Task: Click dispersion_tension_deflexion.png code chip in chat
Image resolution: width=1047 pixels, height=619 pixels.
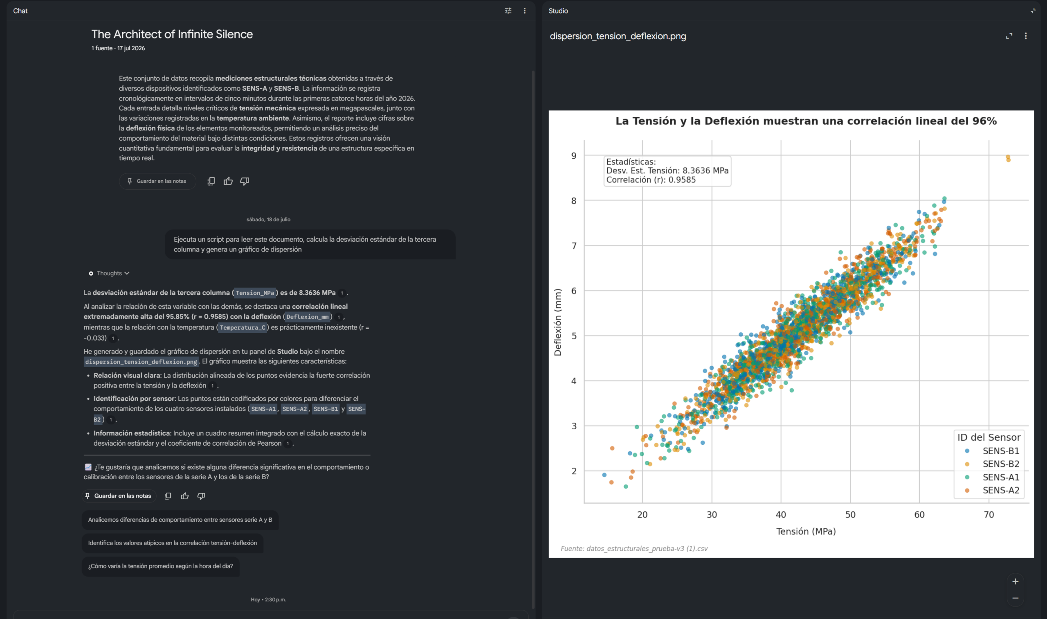Action: point(141,362)
